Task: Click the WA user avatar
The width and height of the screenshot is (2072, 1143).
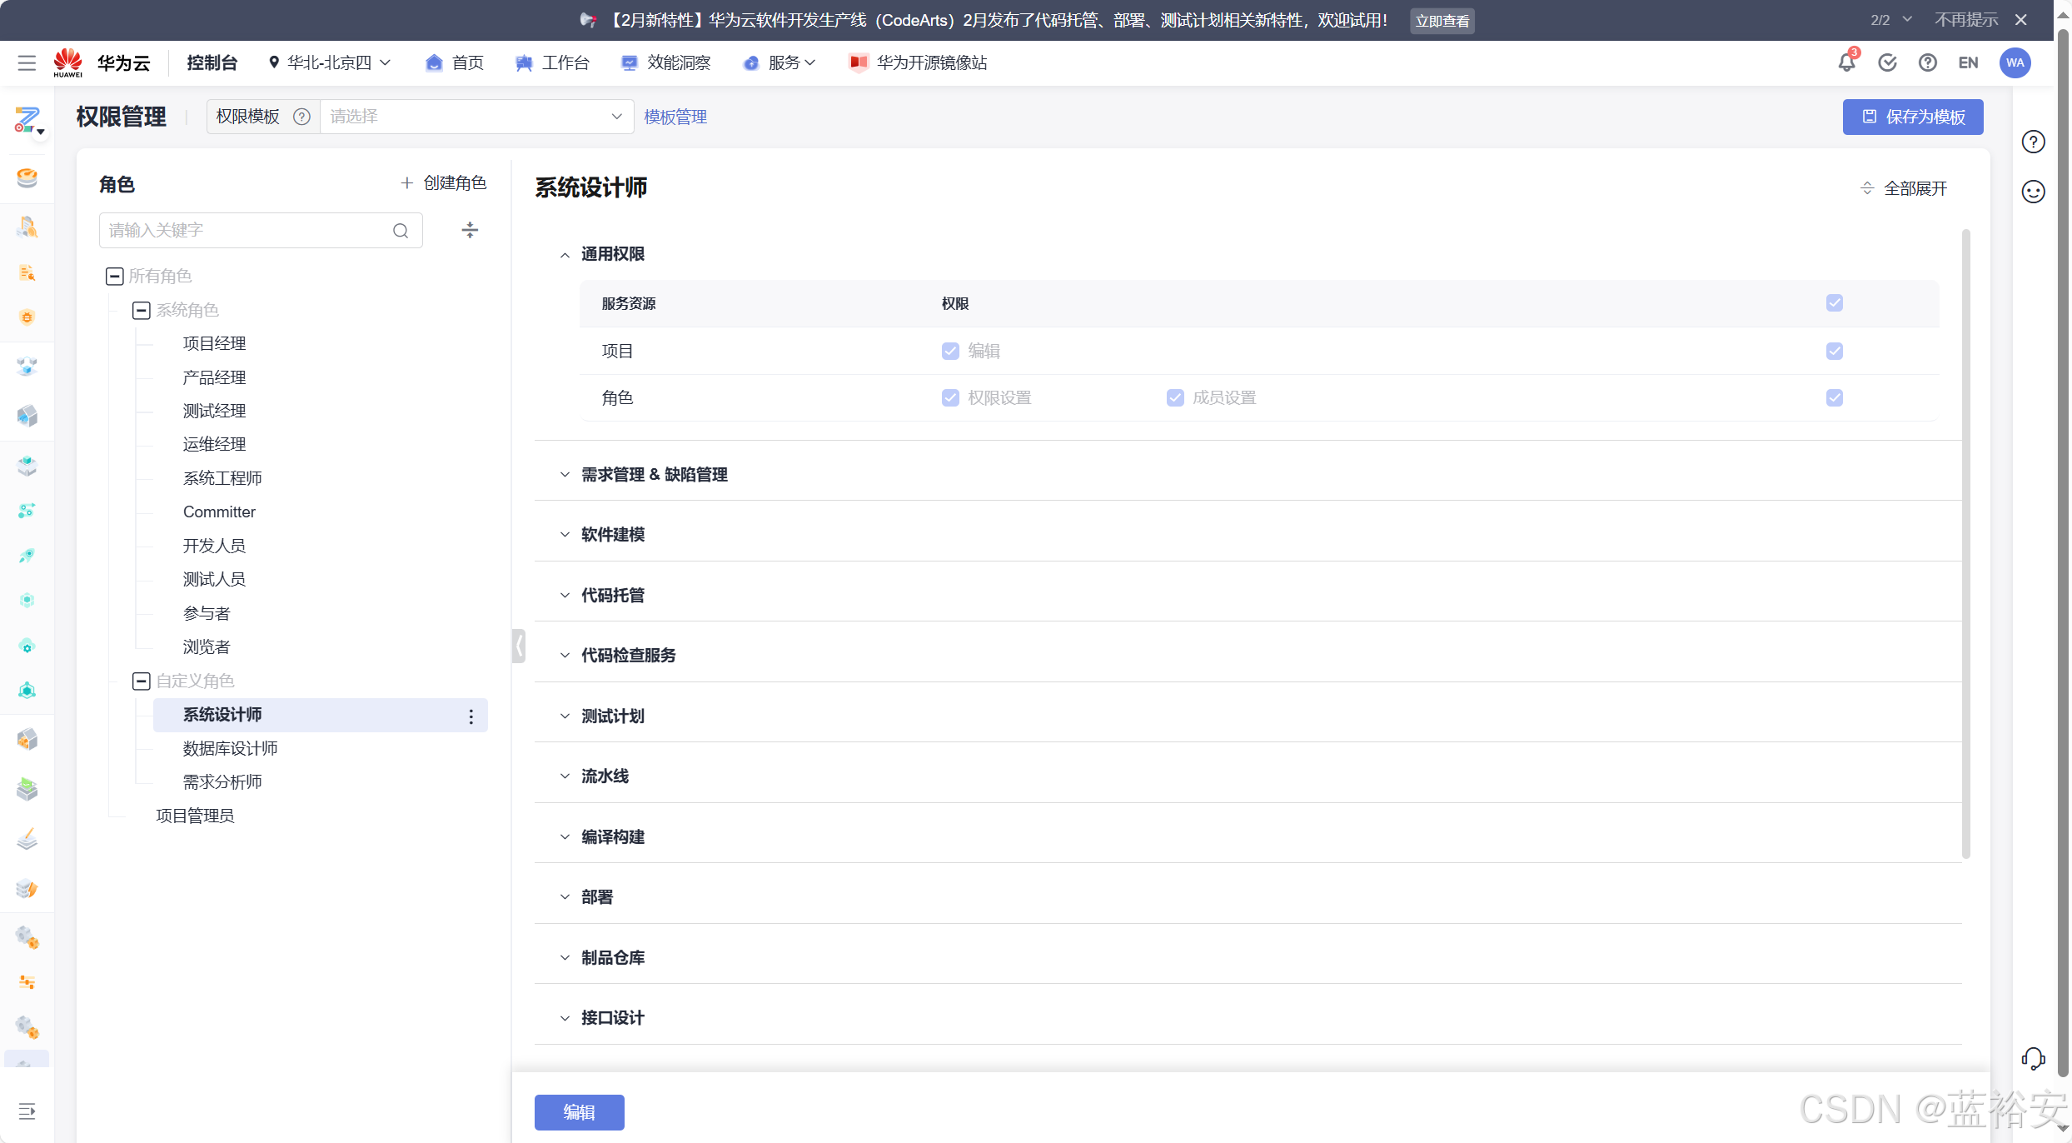Action: pos(2015,62)
